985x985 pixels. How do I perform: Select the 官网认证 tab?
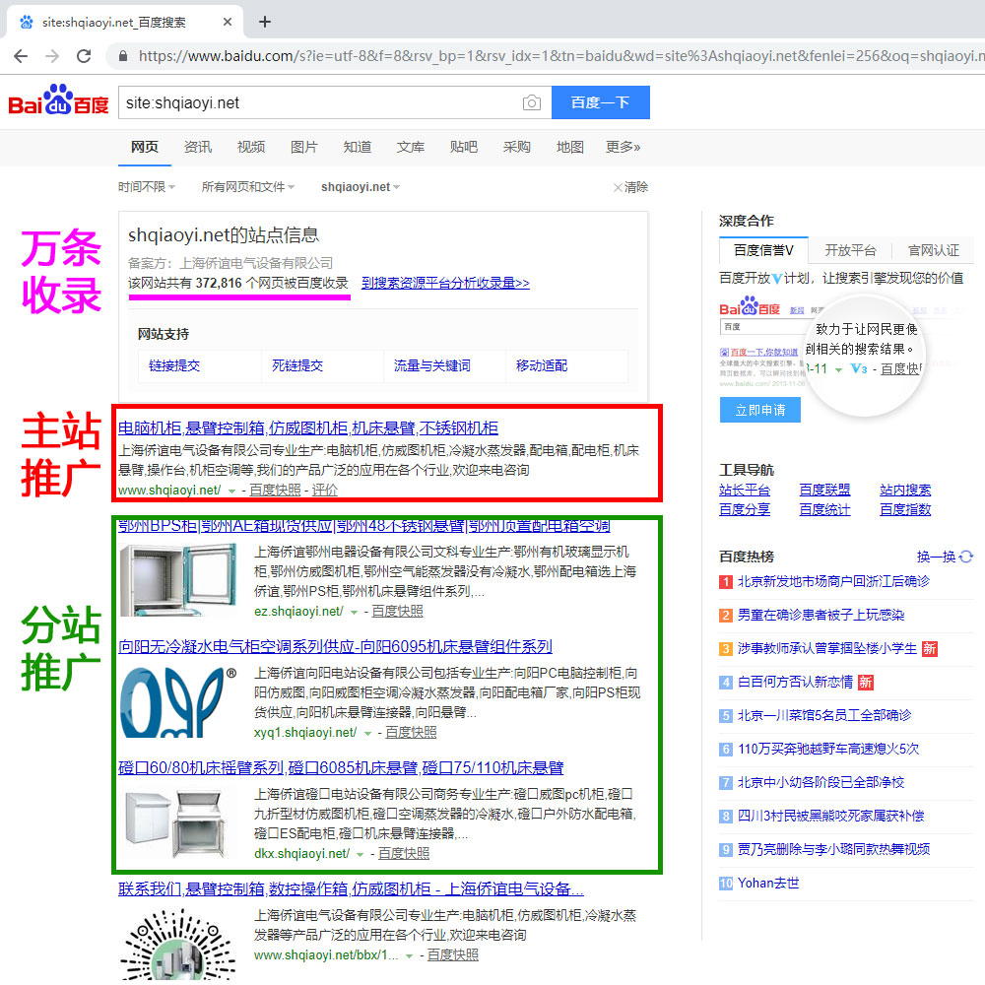[934, 250]
